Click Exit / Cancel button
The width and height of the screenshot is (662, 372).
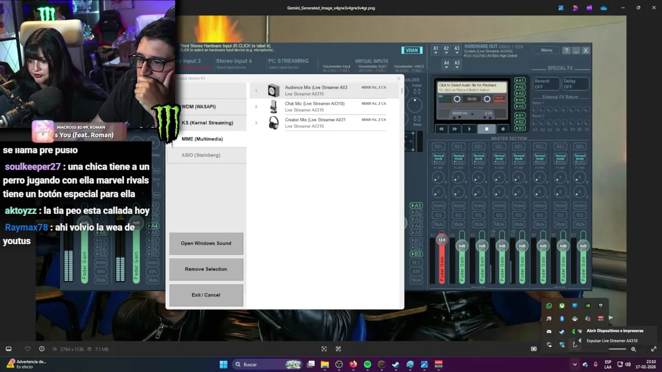coord(206,295)
